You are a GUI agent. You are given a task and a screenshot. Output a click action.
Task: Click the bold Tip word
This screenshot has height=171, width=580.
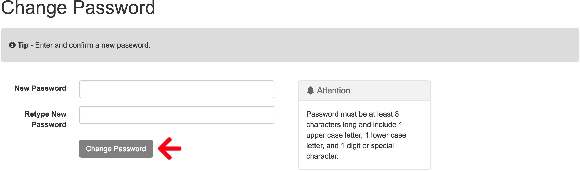(x=23, y=45)
